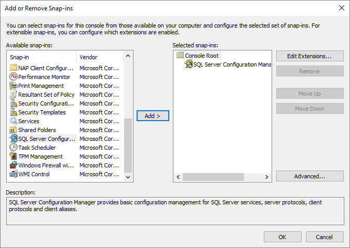Image resolution: width=350 pixels, height=248 pixels.
Task: Sort by the Vendor column header
Action: pyautogui.click(x=100, y=57)
